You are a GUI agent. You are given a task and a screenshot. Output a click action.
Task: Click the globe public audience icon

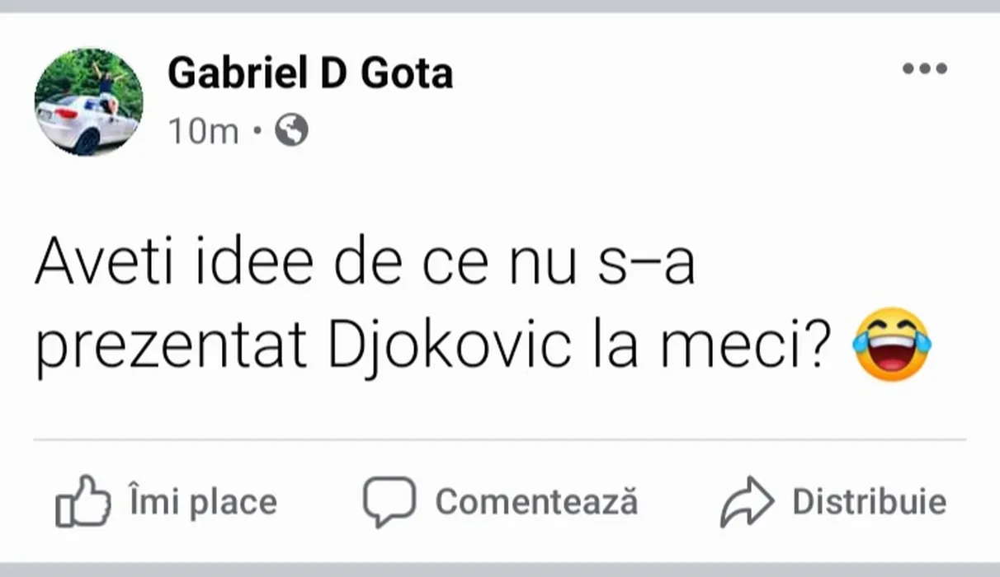click(291, 130)
